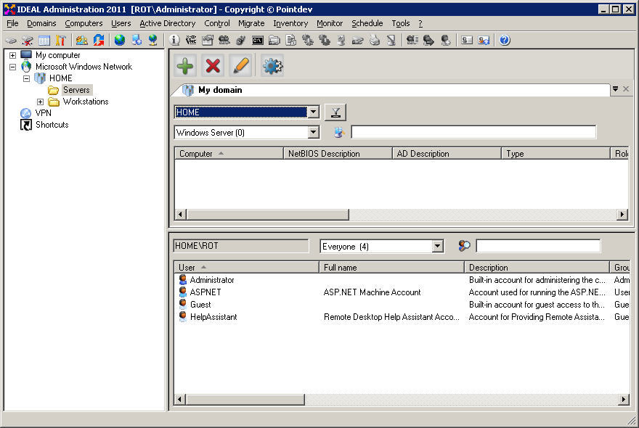This screenshot has width=639, height=428.
Task: Click the tools wrench-and-hammer toolbar icon
Action: 61,40
